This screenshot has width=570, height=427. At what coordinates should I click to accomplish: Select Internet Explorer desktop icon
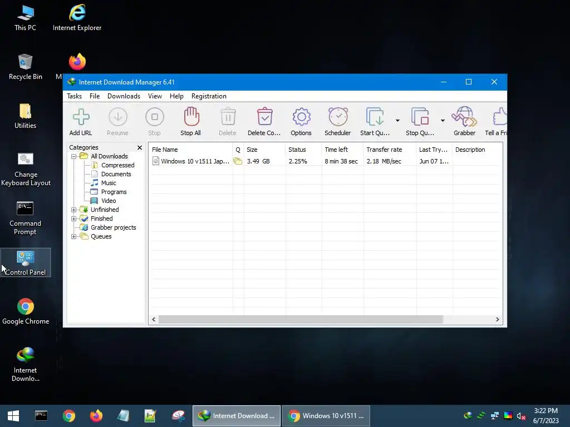(x=77, y=18)
